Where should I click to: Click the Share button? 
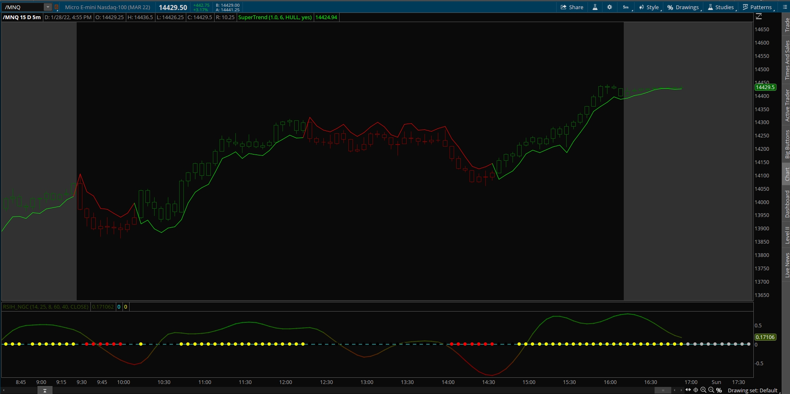point(572,7)
